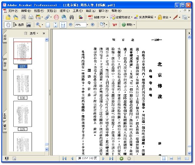Click the rotate view pages icon
195x165 pixels.
pos(102,25)
